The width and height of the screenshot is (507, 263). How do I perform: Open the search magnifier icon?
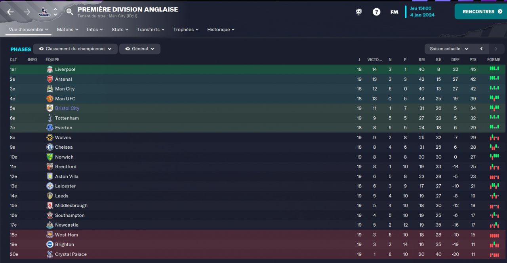click(x=70, y=12)
